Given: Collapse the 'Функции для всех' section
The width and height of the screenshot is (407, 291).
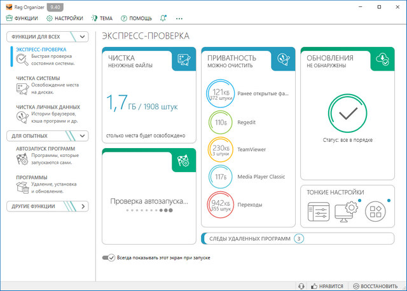Looking at the screenshot, I should coord(84,37).
